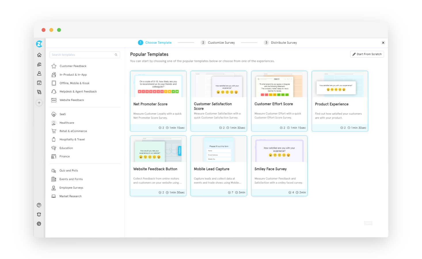Open the contacts person icon in the sidebar
This screenshot has height=259, width=422.
[x=39, y=73]
